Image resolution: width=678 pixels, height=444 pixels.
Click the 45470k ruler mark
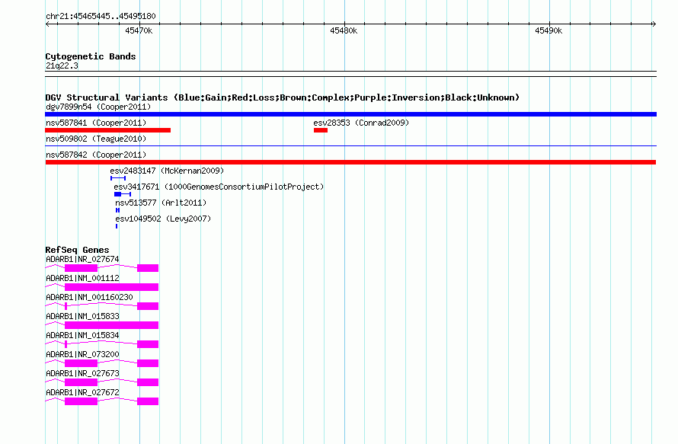(139, 30)
